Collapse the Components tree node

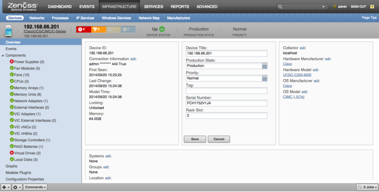click(3, 55)
